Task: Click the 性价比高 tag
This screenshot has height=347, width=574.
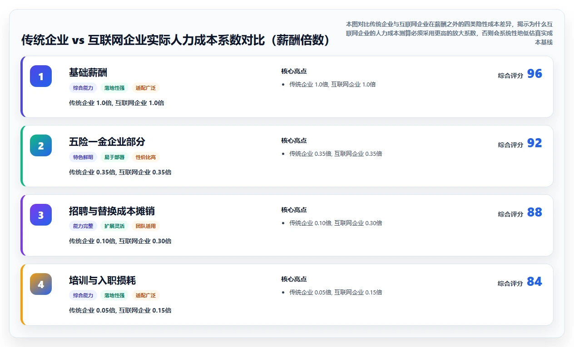Action: [146, 157]
